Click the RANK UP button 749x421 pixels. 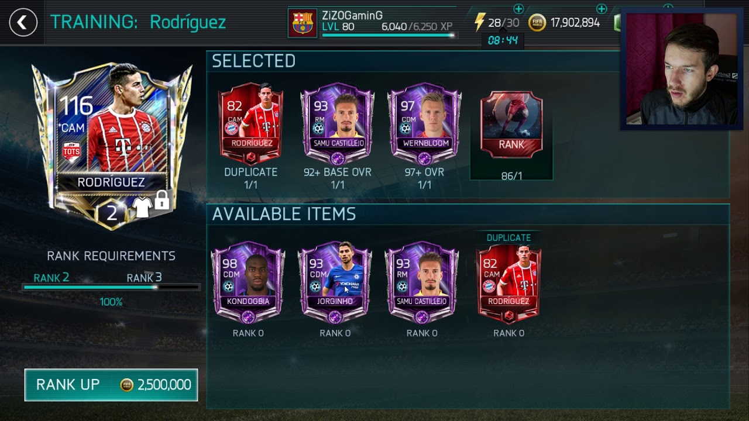pos(111,385)
